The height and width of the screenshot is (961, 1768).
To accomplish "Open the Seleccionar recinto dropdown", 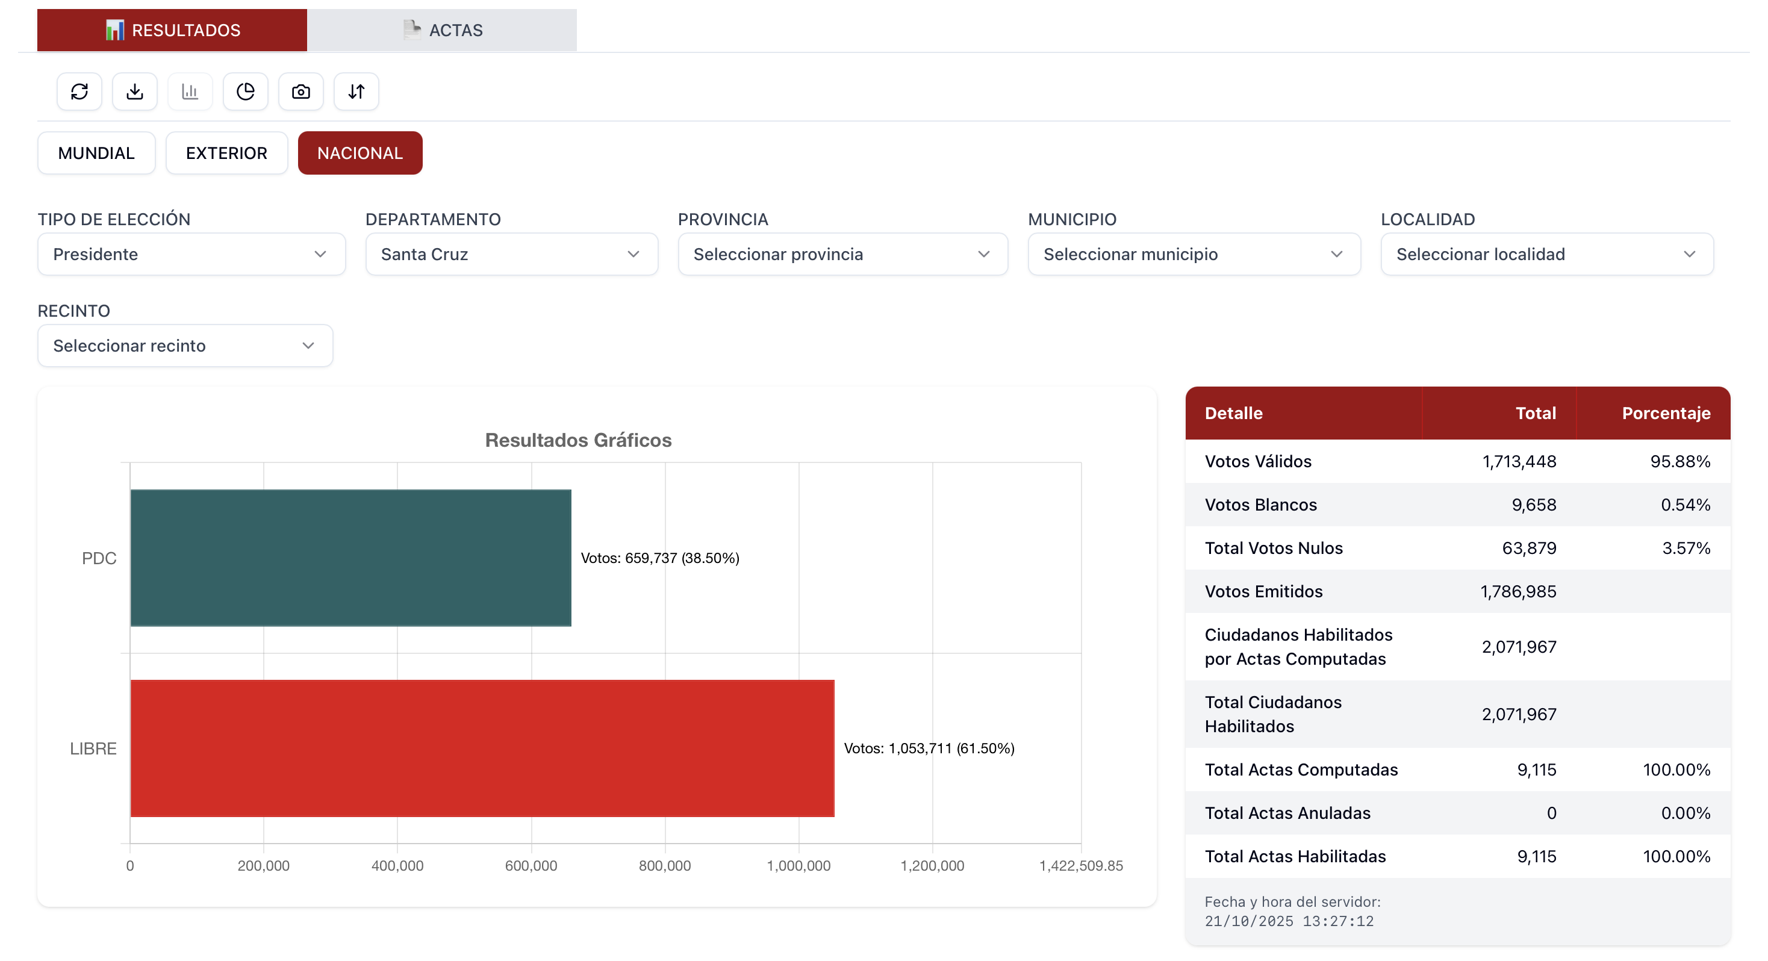I will tap(185, 345).
